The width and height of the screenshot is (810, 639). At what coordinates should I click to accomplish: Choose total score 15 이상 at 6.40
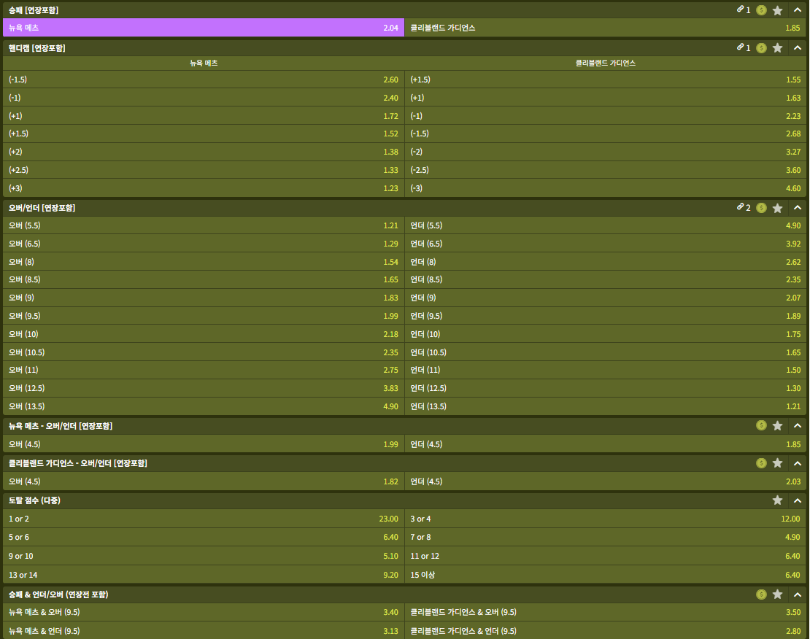(606, 574)
